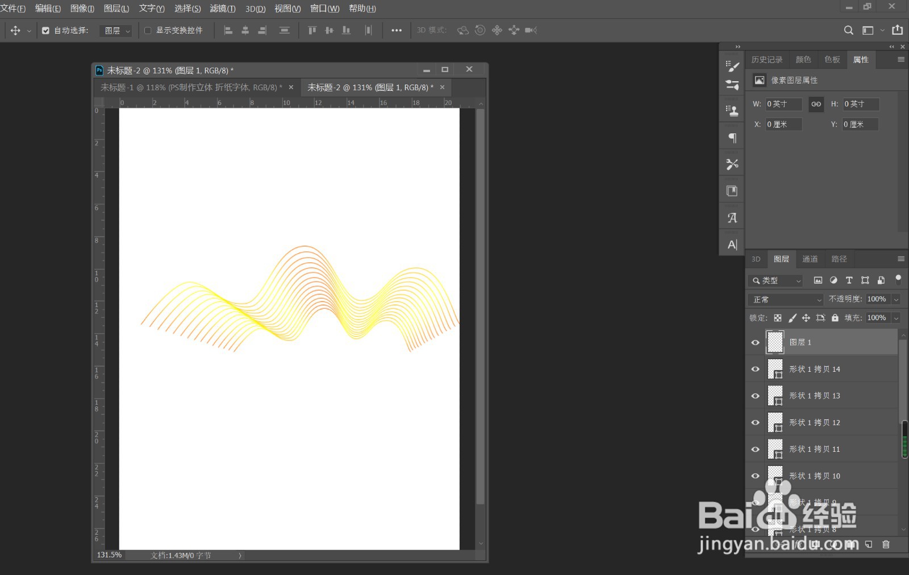This screenshot has height=575, width=909.
Task: Switch to document tab 未标题-1
Action: [x=191, y=87]
